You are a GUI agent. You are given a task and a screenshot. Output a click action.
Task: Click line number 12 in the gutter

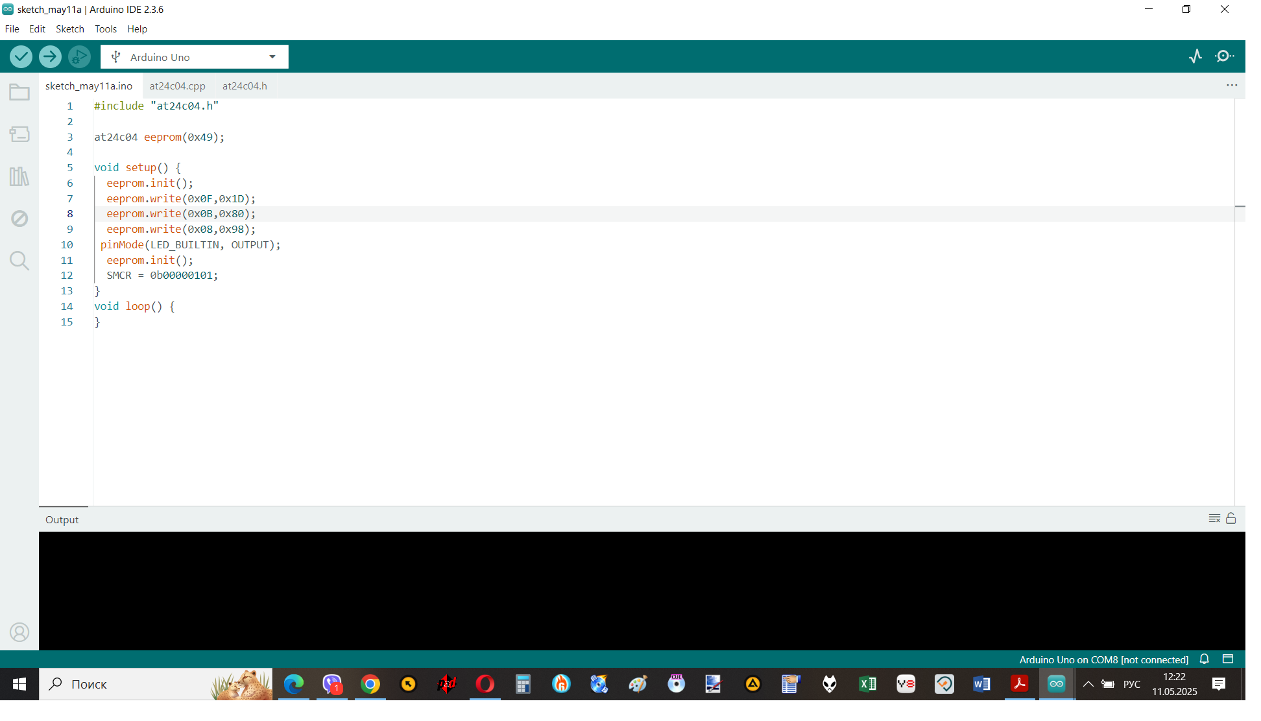point(67,276)
